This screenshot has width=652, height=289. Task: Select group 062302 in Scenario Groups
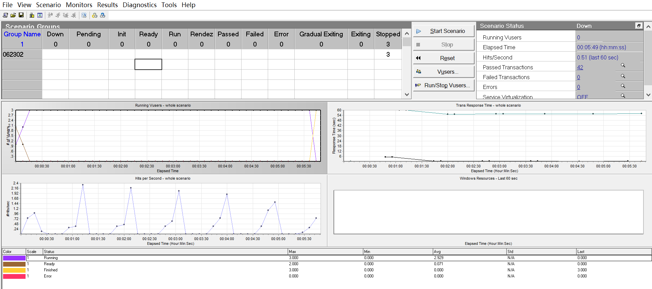[x=22, y=54]
